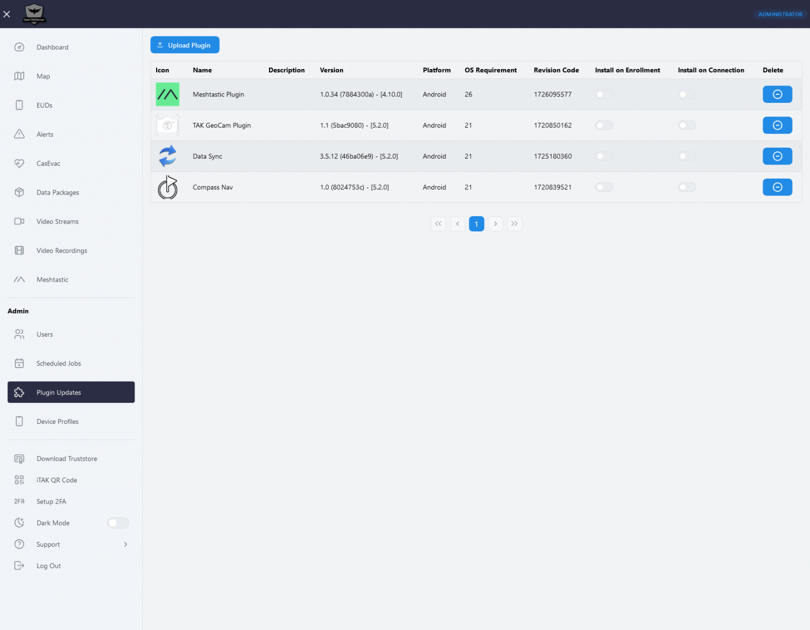The image size is (810, 630).
Task: Open the Meshtastic section icon
Action: (x=19, y=279)
